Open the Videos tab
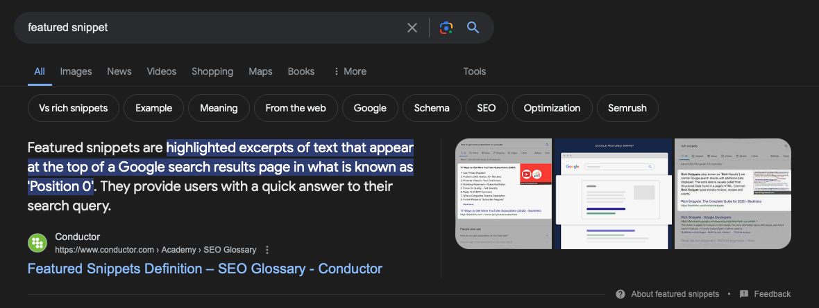 click(x=162, y=71)
